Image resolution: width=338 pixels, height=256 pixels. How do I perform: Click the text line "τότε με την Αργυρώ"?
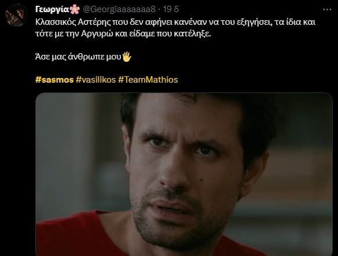[x=123, y=34]
